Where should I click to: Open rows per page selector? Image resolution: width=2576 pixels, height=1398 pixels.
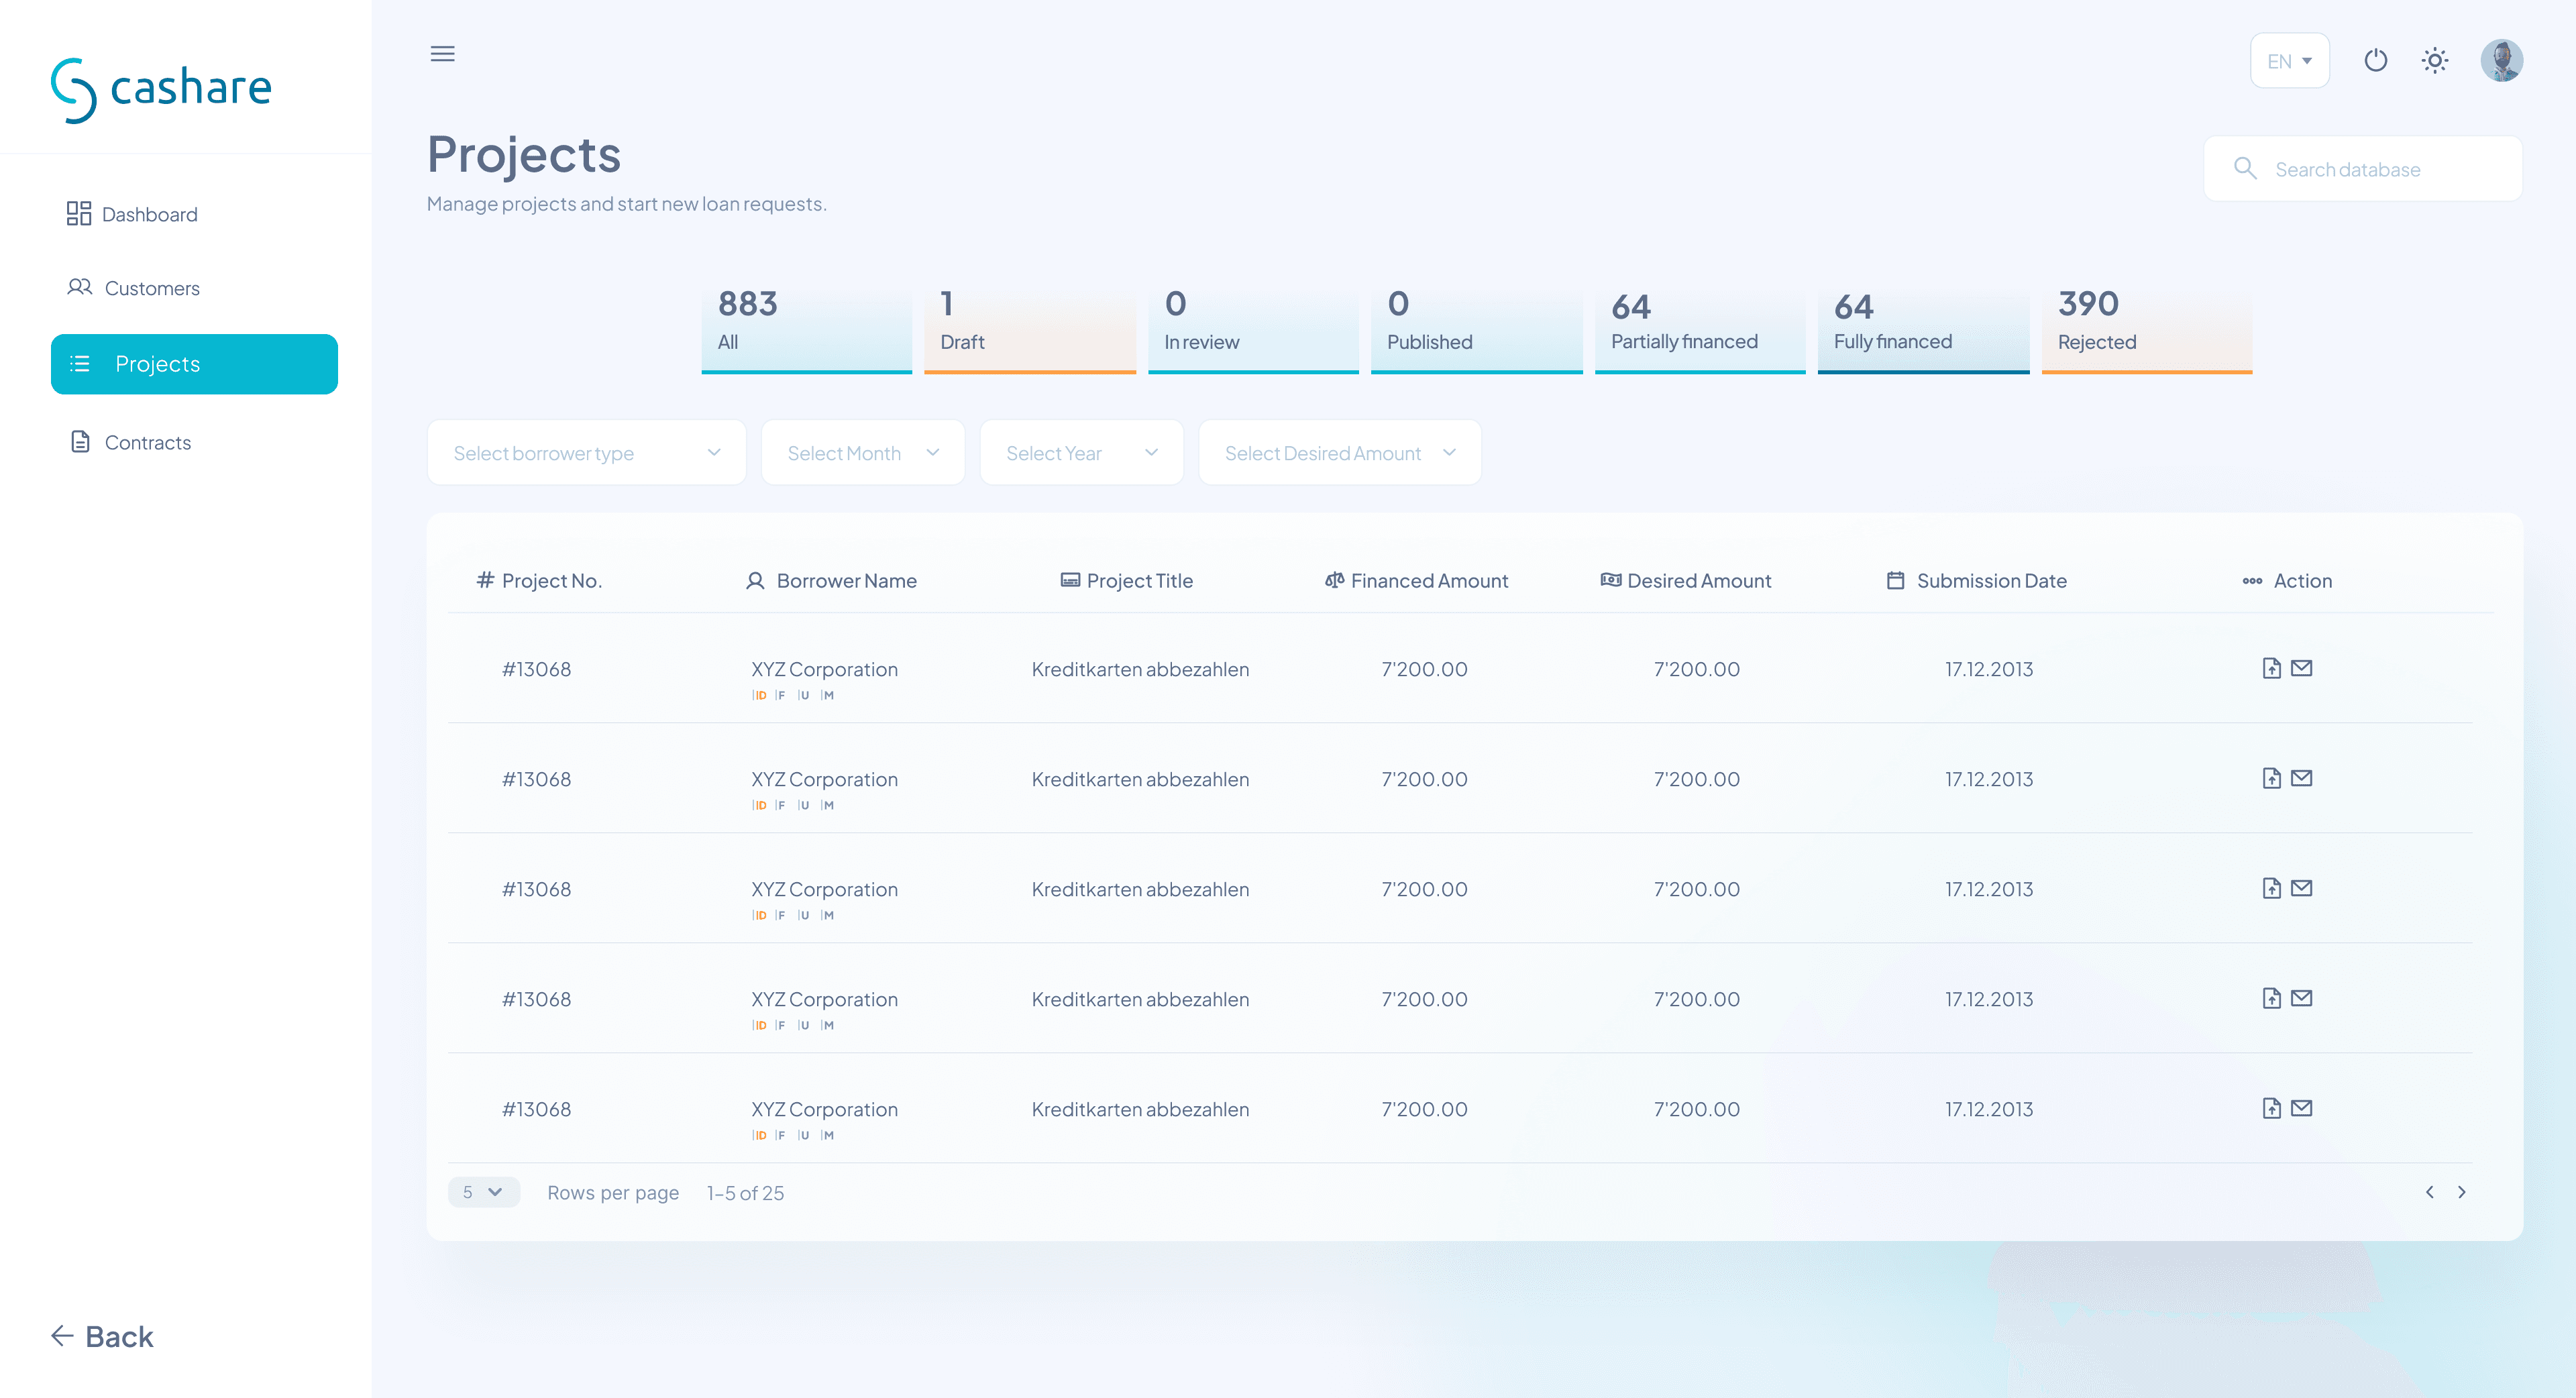coord(483,1192)
